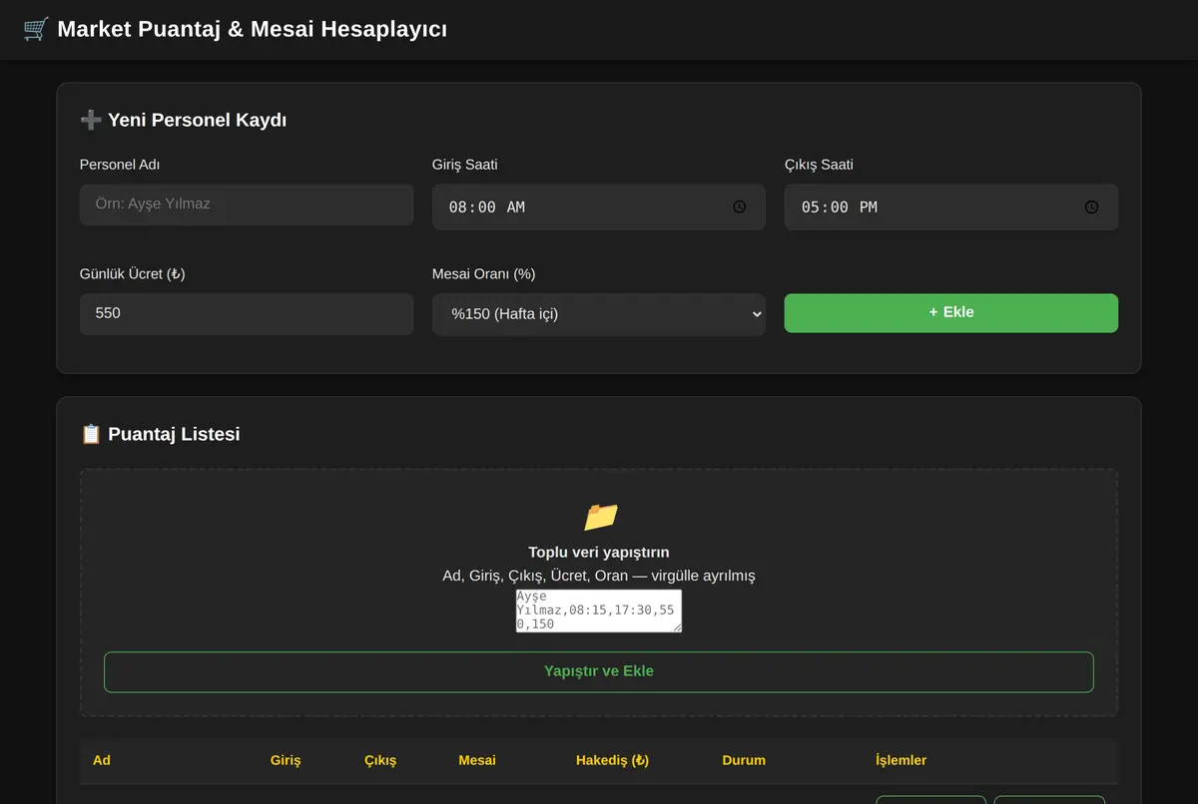
Task: Click the Çıkış column header in the table
Action: 380,760
